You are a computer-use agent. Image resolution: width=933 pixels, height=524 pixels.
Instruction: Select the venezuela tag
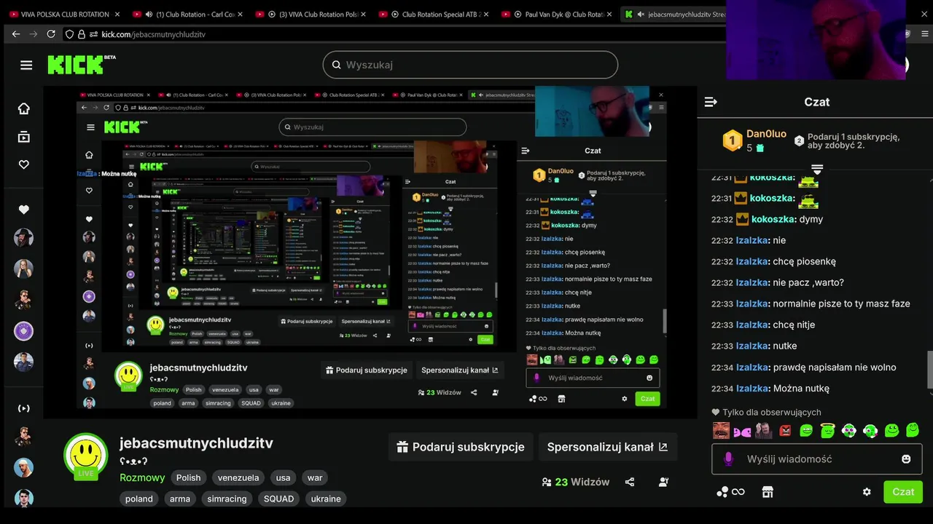click(x=238, y=477)
